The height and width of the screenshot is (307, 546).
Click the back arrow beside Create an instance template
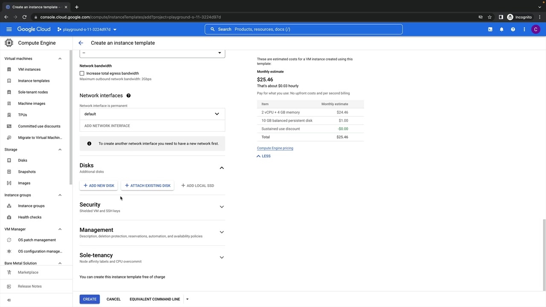(x=81, y=43)
